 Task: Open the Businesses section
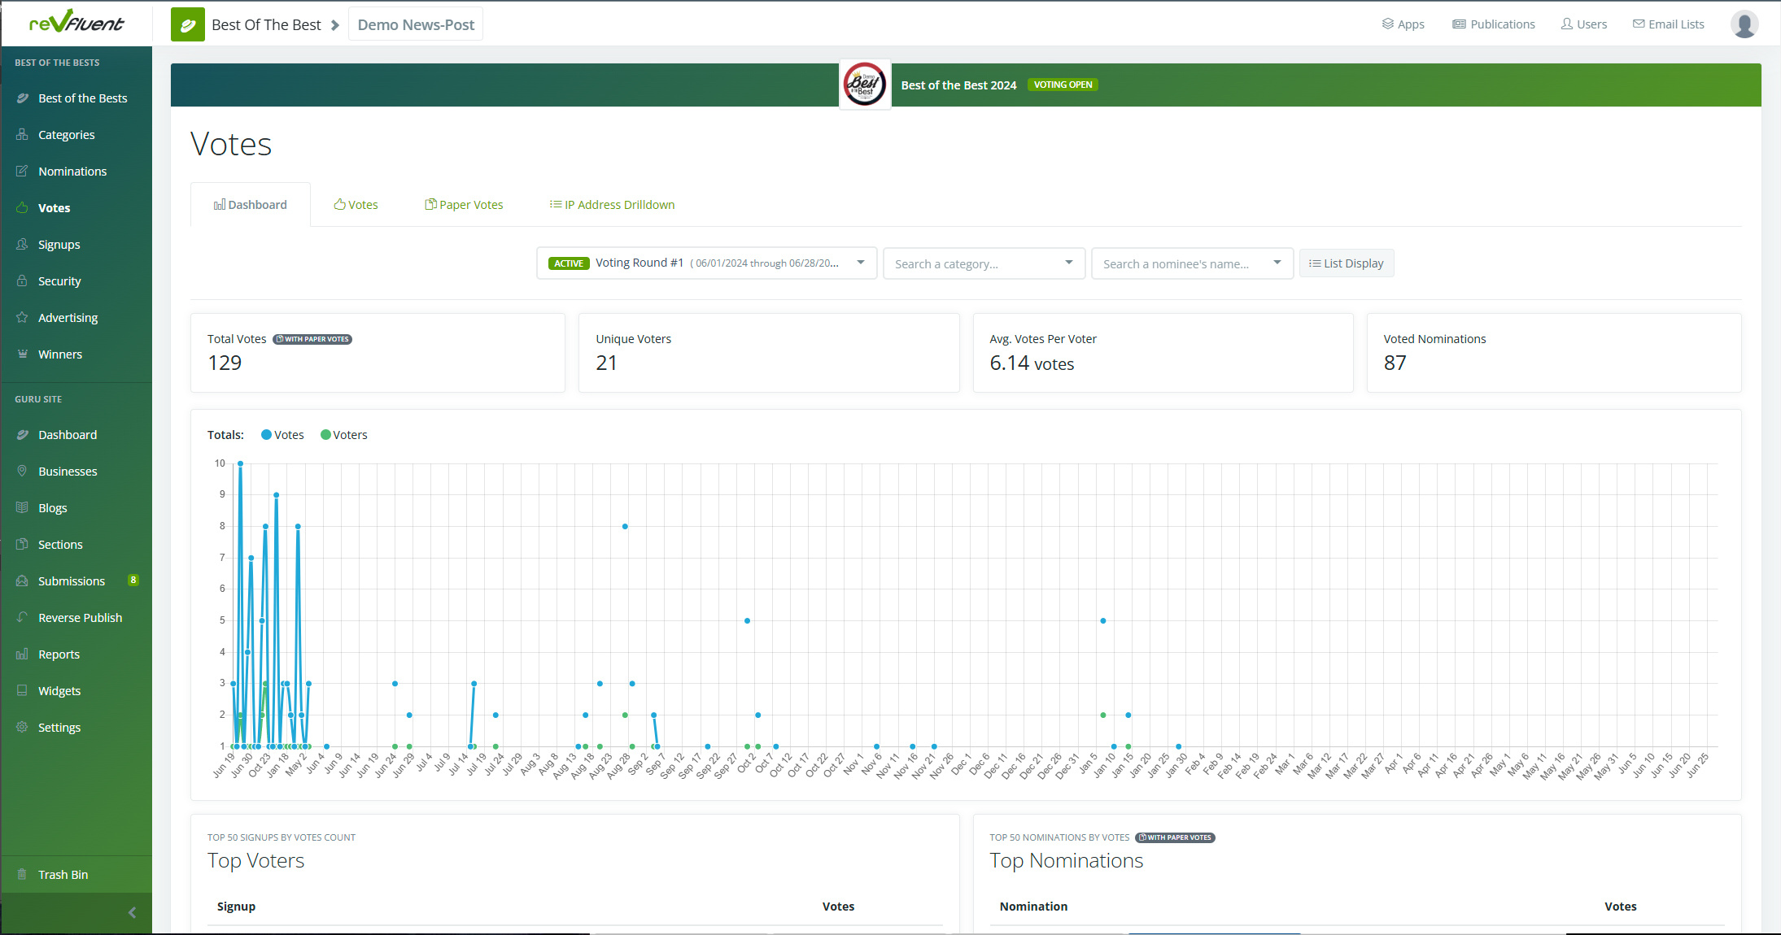click(x=68, y=472)
